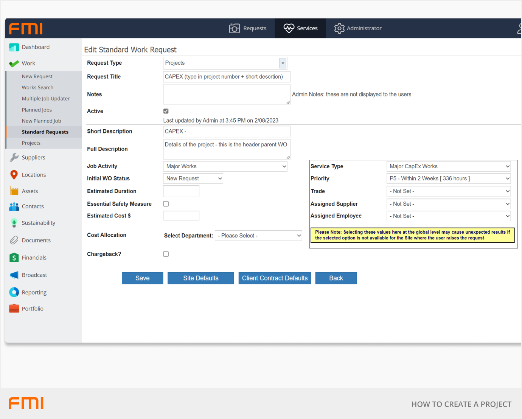The image size is (522, 419).
Task: Open the Works Search menu item
Action: coord(37,87)
